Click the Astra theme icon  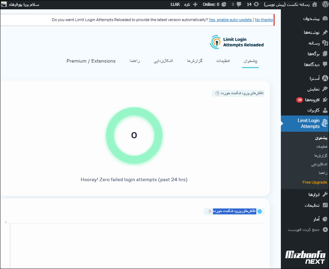[x=325, y=78]
